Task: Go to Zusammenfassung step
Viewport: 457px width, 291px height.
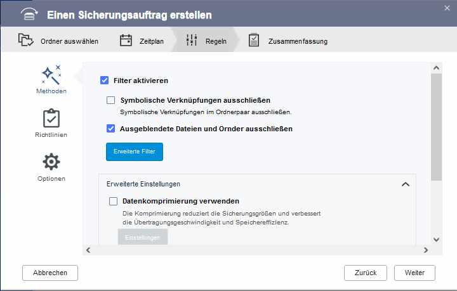Action: click(x=298, y=41)
